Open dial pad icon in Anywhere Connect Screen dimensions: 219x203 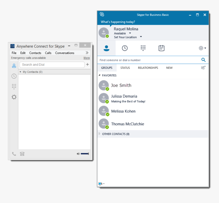[14, 86]
